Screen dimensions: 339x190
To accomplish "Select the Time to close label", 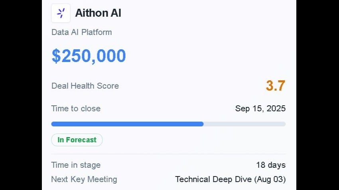I will coord(76,109).
